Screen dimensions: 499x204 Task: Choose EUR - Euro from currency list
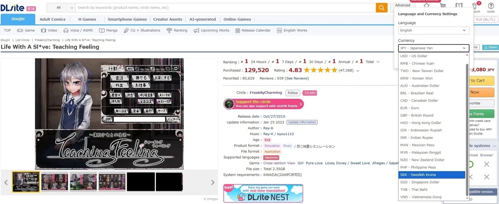pos(432,108)
